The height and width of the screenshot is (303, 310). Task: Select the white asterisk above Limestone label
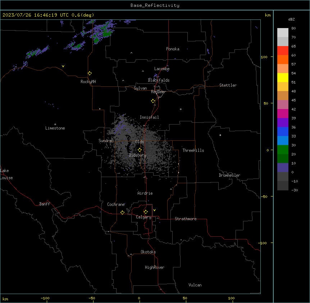point(55,125)
